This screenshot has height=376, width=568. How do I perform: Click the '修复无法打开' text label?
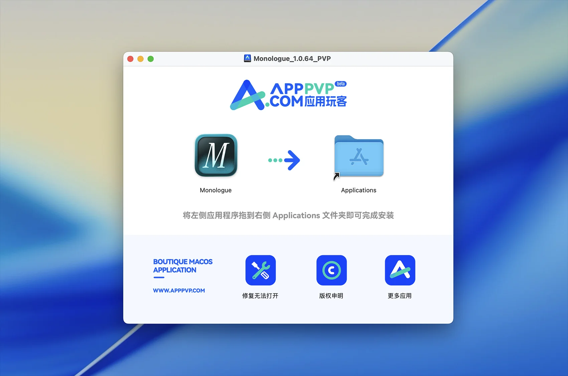260,296
